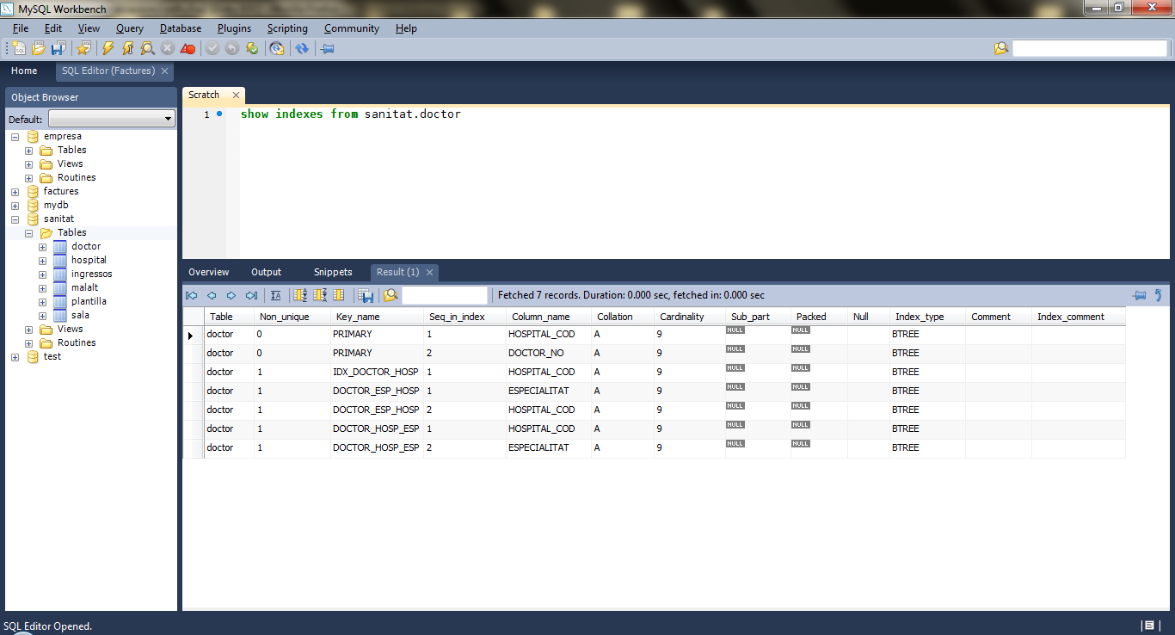Save the SQL script to file
This screenshot has height=635, width=1175.
[58, 48]
